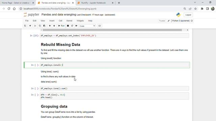
Task: Click the Python 3 (ipykernel) kernel label
Action: click(x=181, y=21)
